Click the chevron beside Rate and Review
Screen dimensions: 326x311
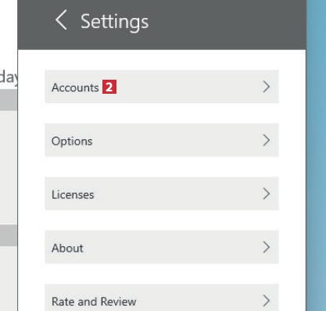tap(266, 301)
